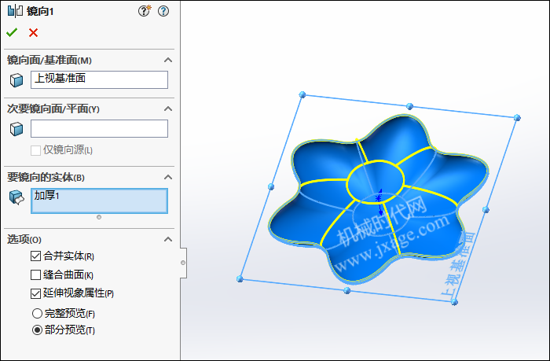The image size is (550, 361).
Task: Click the plane's bottom-left corner handle
Action: [x=240, y=279]
